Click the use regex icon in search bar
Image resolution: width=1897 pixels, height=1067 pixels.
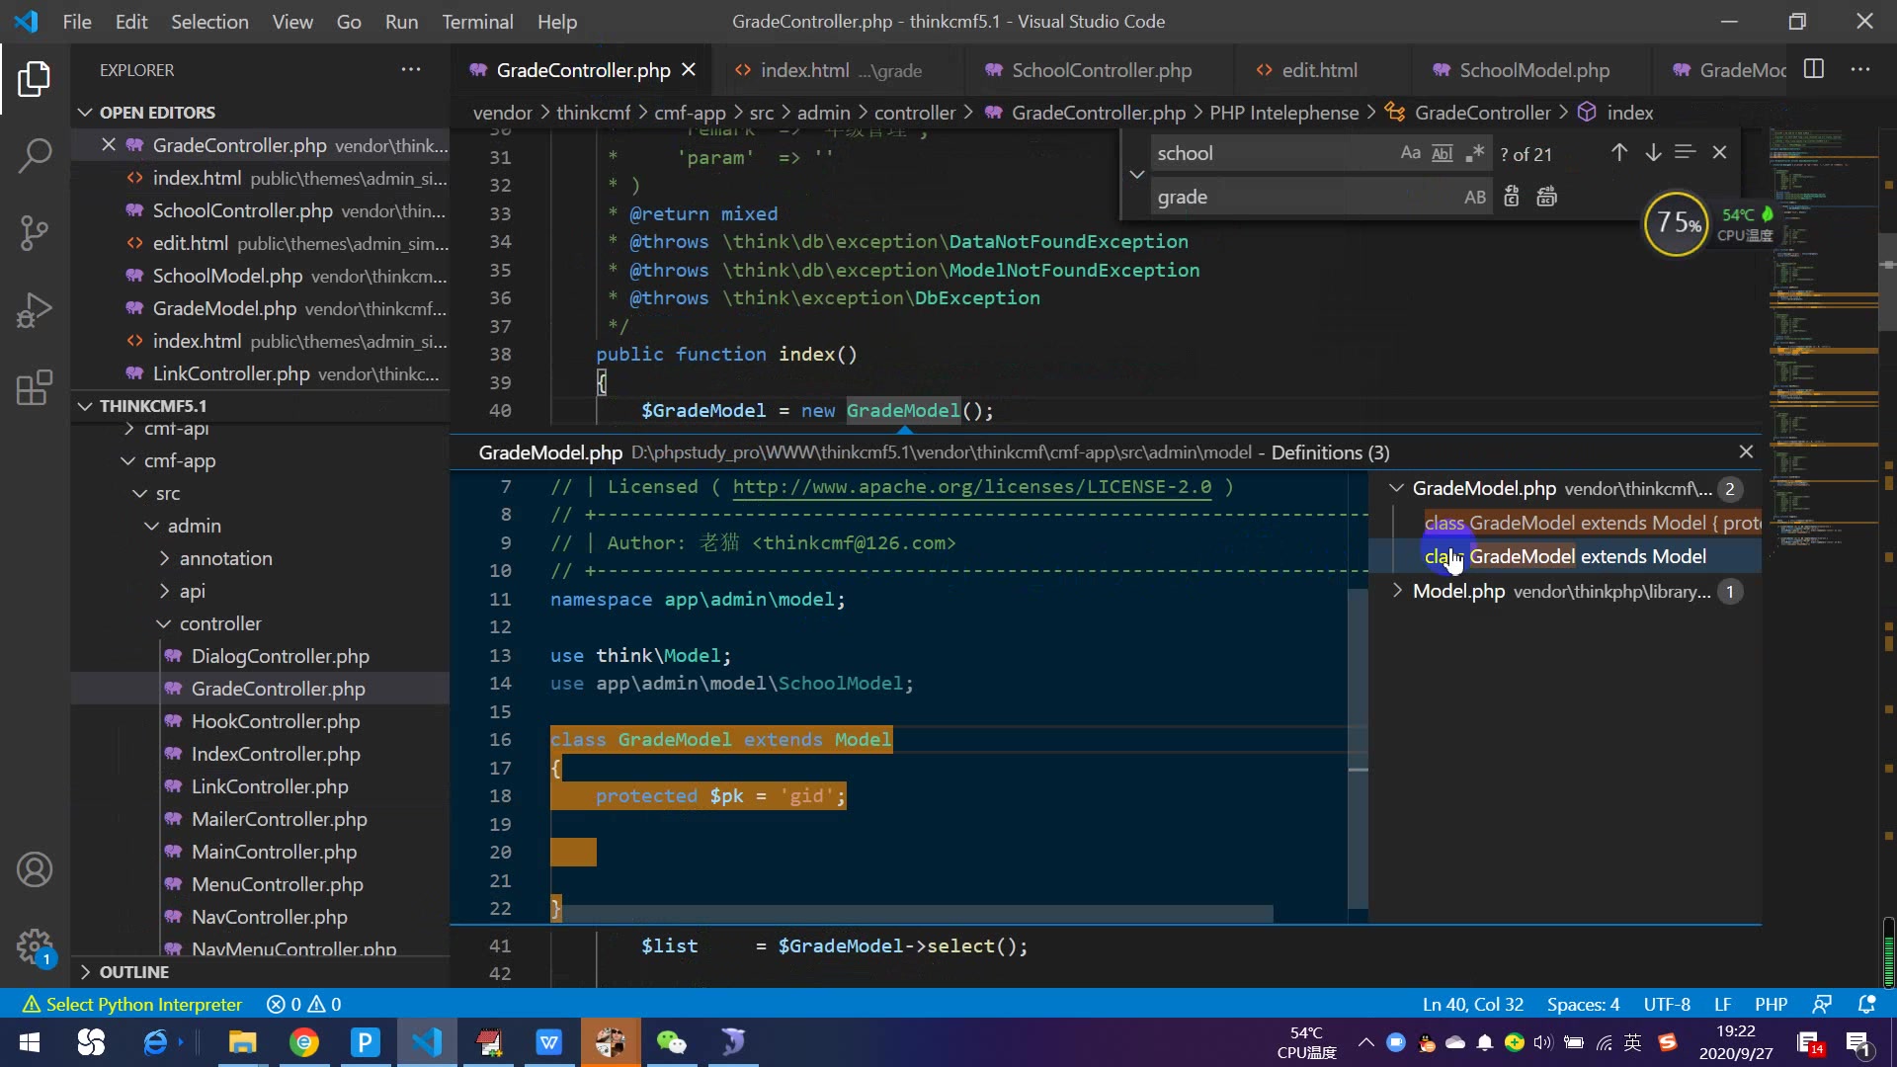pyautogui.click(x=1475, y=154)
